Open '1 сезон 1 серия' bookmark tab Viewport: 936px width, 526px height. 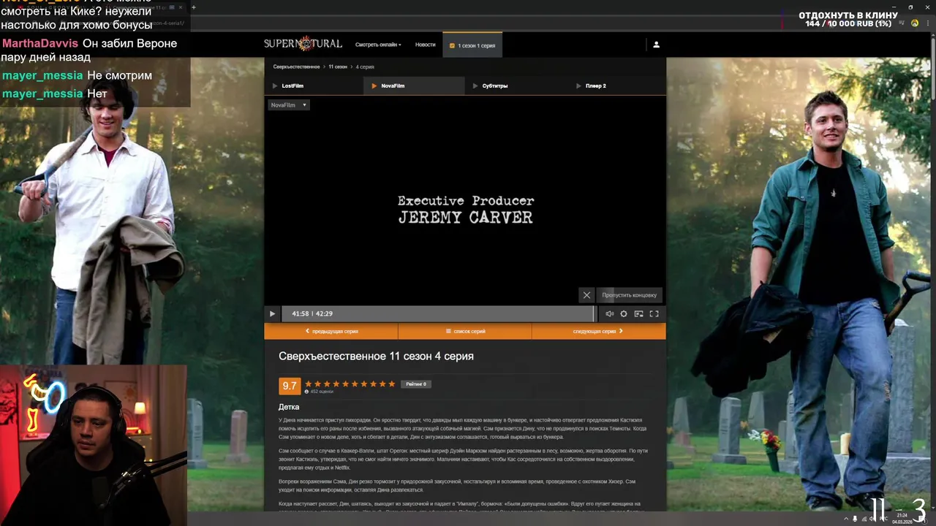pyautogui.click(x=472, y=45)
